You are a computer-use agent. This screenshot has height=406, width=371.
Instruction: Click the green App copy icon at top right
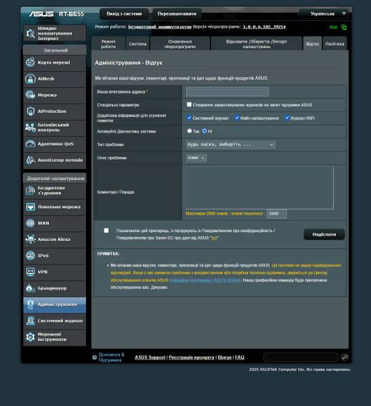tap(344, 27)
